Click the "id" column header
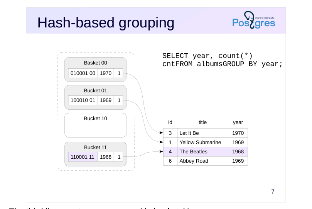This screenshot has height=209, width=312. pyautogui.click(x=170, y=122)
